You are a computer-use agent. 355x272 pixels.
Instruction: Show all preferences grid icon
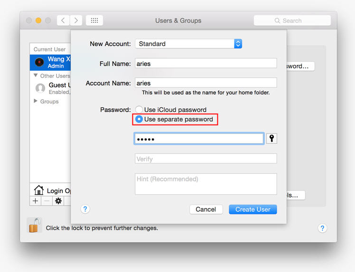(94, 20)
